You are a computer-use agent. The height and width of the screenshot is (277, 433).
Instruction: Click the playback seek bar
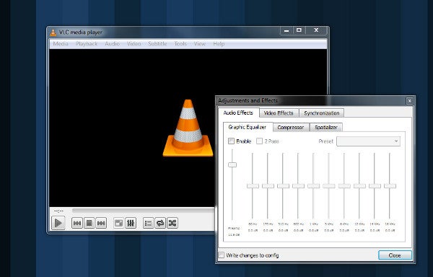(143, 210)
